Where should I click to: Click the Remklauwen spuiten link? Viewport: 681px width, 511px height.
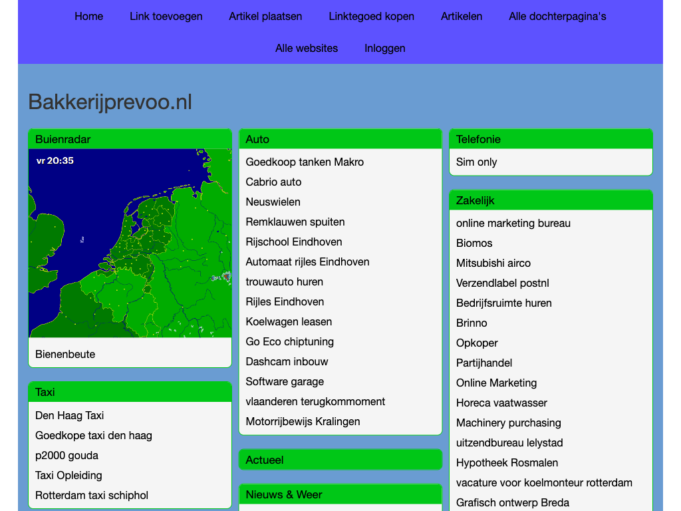point(295,222)
